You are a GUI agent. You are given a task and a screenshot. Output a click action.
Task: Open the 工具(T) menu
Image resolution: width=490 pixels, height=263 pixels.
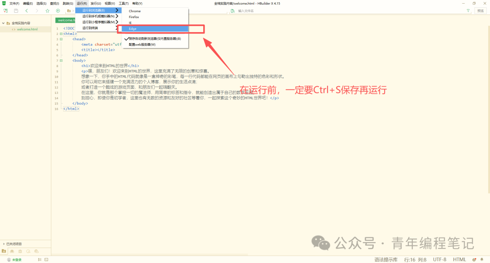tap(123, 4)
